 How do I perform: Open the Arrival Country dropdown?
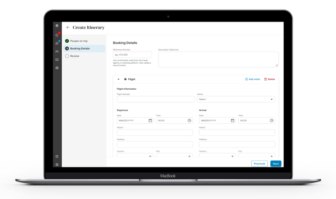point(217,155)
